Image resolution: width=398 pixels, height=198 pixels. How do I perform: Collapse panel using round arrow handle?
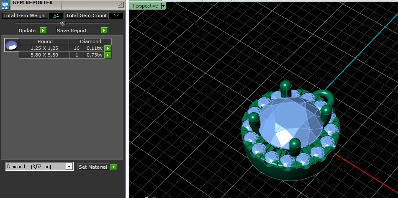(63, 23)
